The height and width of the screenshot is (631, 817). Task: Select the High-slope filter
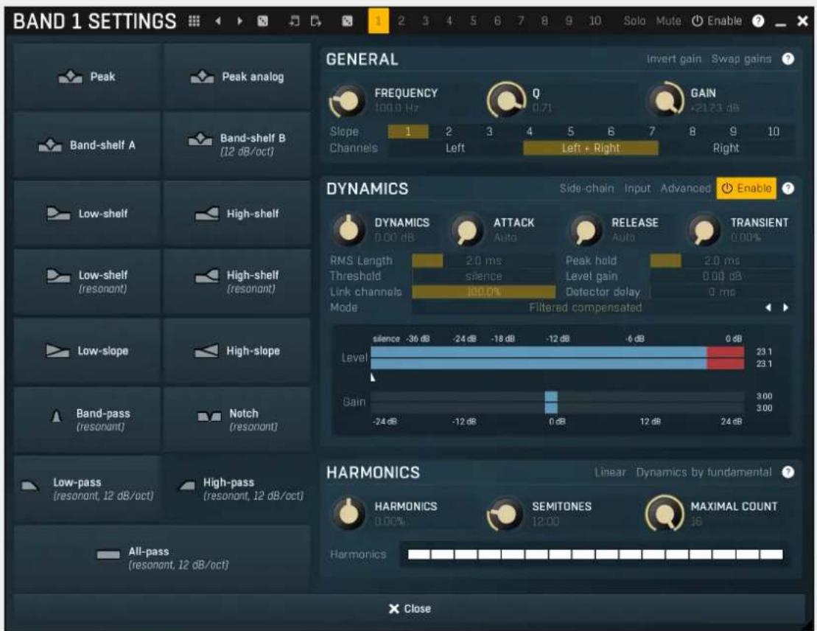point(237,351)
